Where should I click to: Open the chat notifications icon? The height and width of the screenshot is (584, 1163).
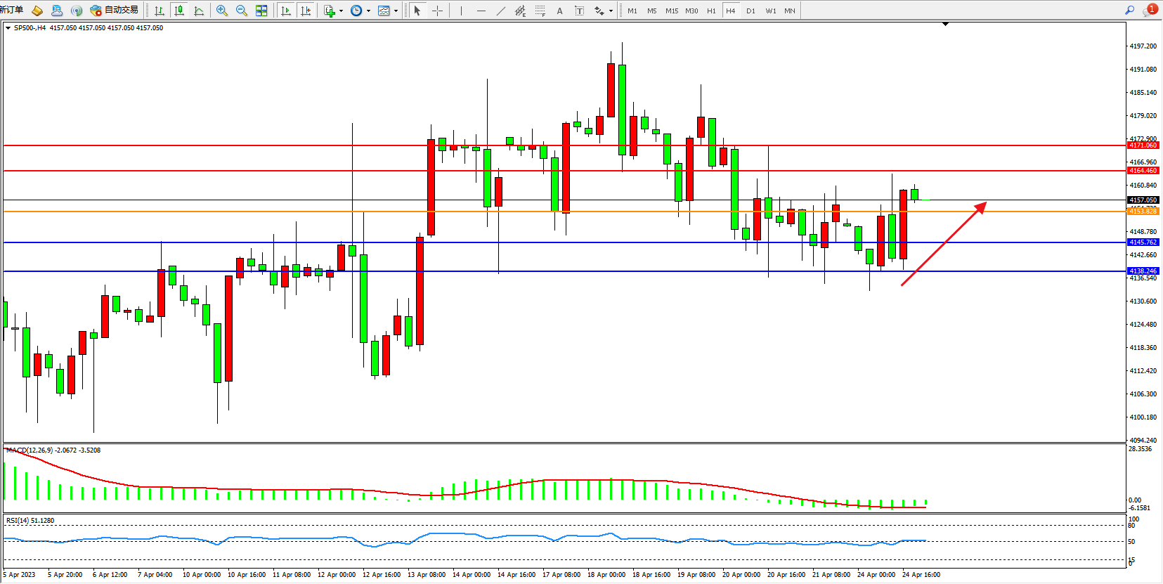click(x=1150, y=10)
